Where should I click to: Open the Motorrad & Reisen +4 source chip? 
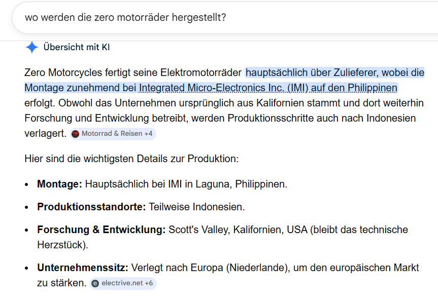coord(112,134)
